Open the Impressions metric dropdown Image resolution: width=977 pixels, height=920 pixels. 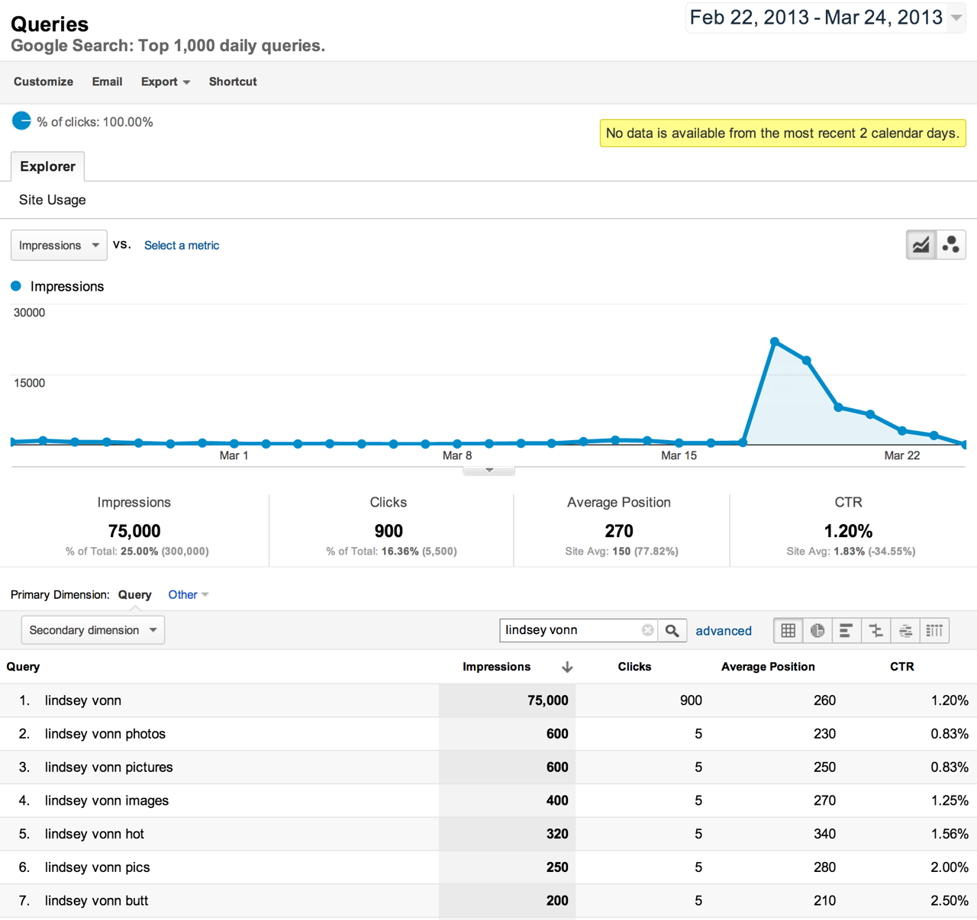(59, 245)
